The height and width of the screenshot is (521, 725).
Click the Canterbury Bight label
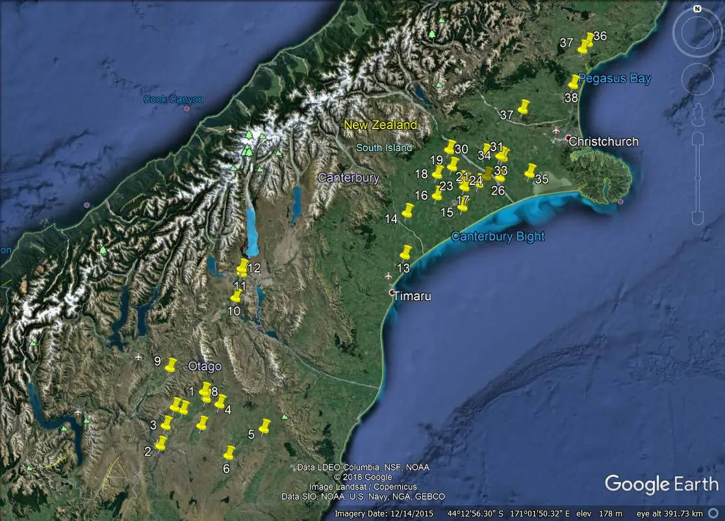(498, 236)
